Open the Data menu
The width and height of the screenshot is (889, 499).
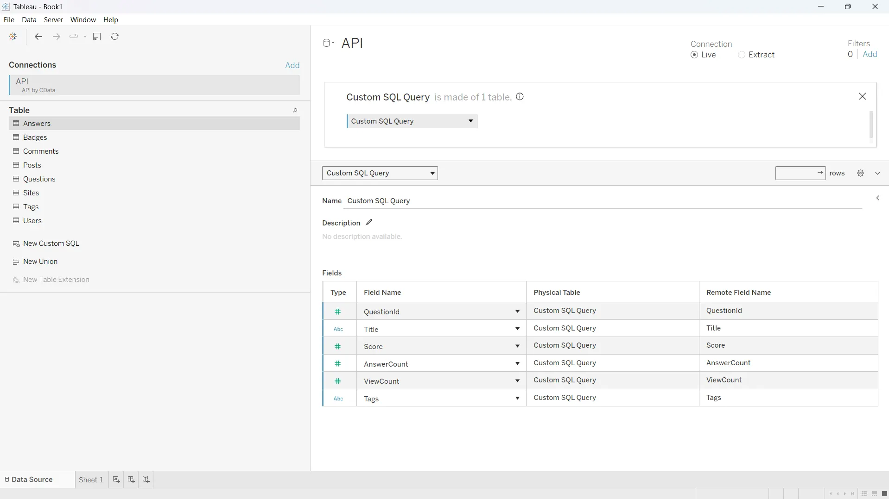(29, 20)
